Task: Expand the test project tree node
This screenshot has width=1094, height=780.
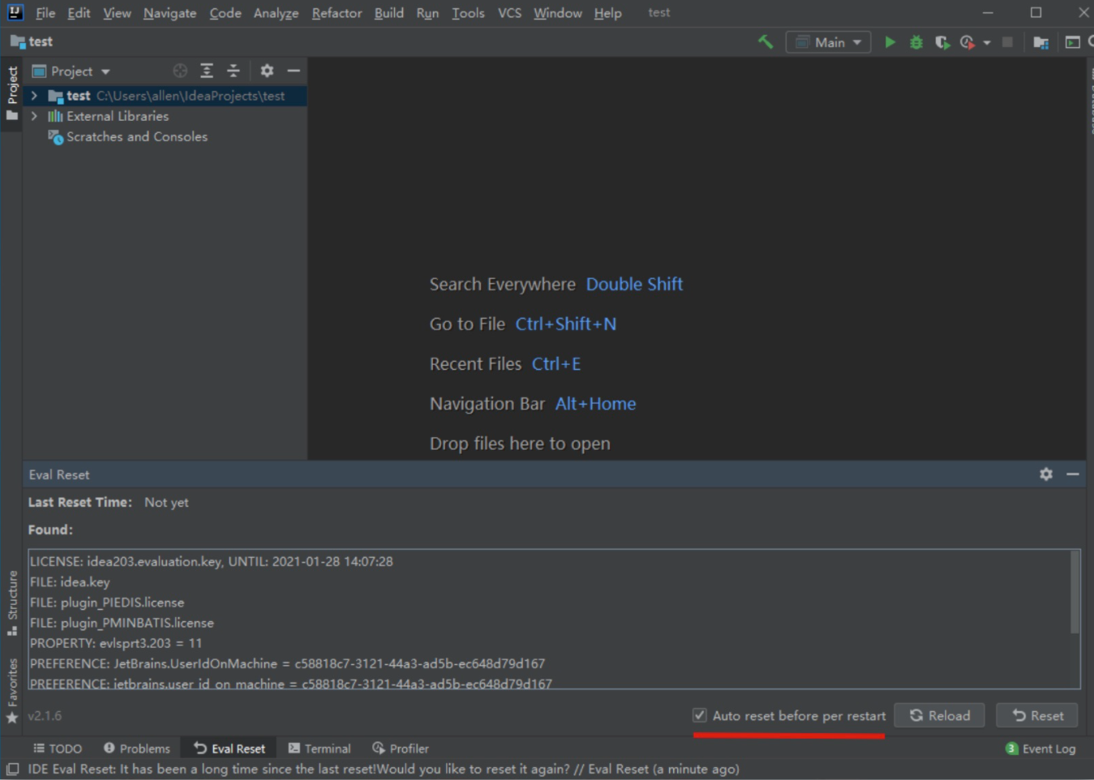Action: click(x=34, y=96)
